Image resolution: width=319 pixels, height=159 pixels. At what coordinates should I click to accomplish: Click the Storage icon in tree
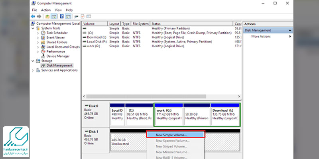[x=38, y=61]
